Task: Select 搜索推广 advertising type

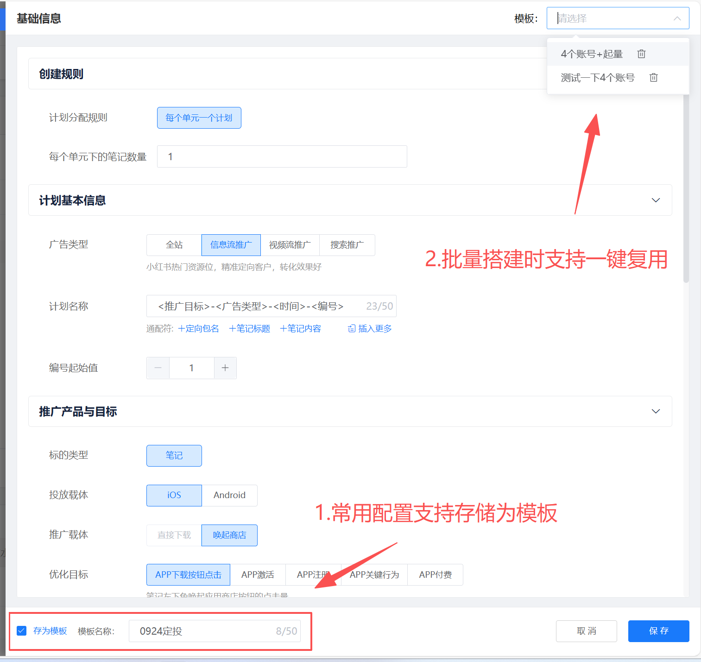Action: click(347, 245)
